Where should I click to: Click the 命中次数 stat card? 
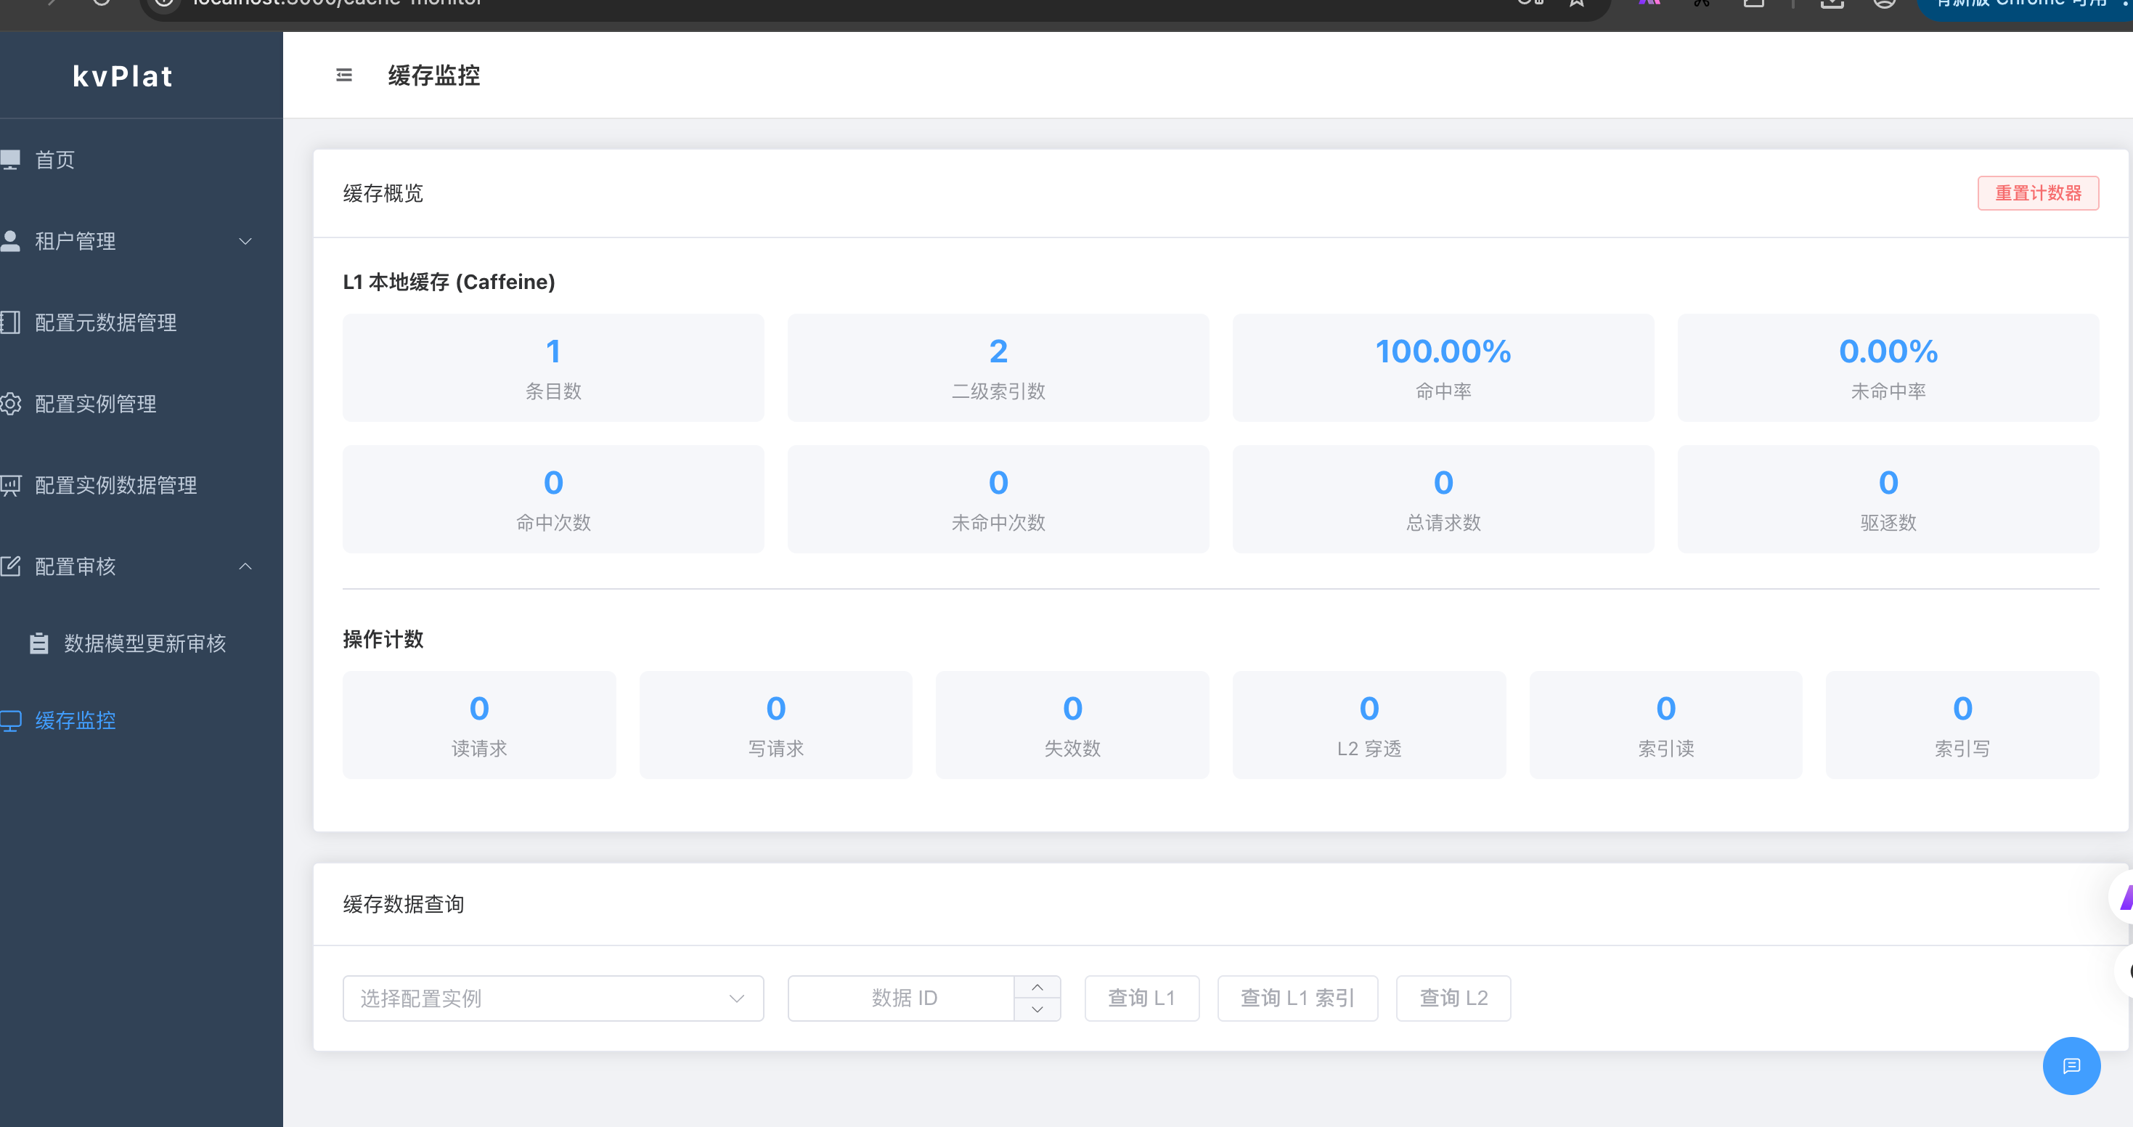(553, 500)
